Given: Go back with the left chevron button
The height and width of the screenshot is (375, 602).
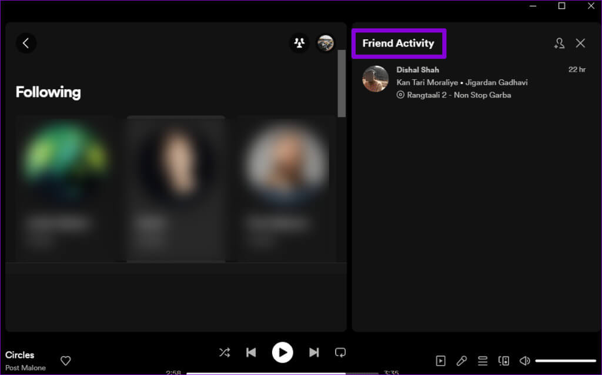Looking at the screenshot, I should pyautogui.click(x=26, y=43).
